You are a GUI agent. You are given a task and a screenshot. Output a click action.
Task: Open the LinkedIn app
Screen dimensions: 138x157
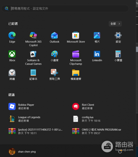[x=97, y=56]
